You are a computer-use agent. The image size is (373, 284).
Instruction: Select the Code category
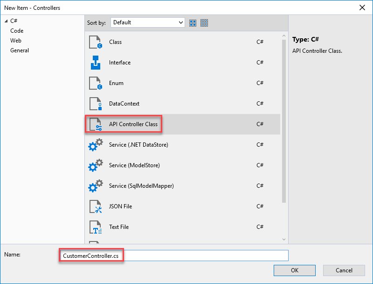(17, 31)
